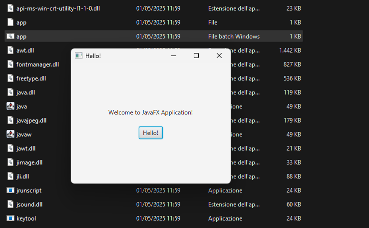Select the jimage.dll file name
369x228 pixels.
[x=29, y=162]
